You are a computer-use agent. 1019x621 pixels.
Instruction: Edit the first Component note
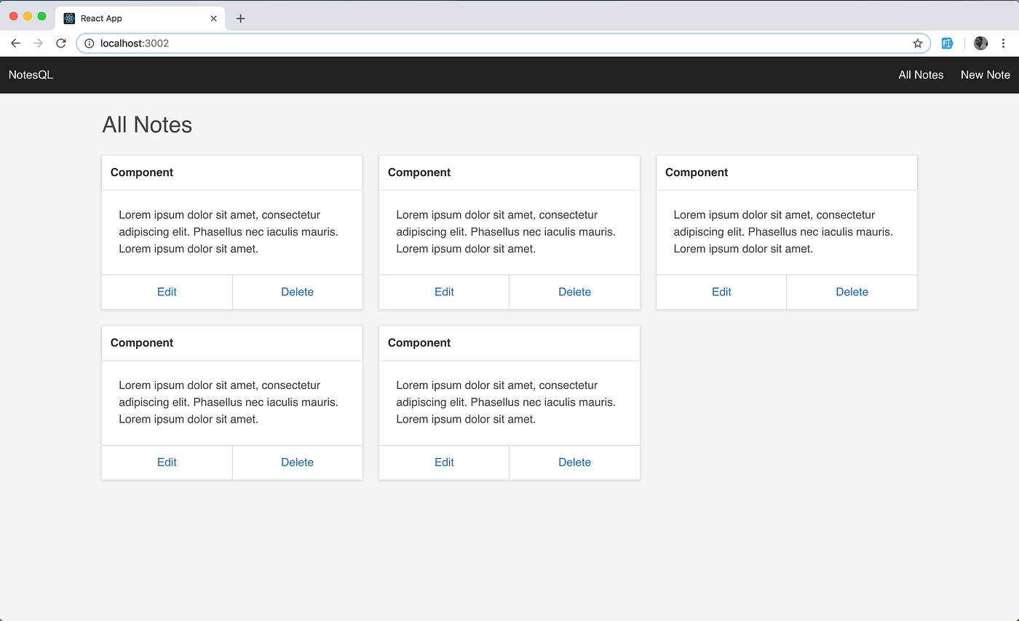click(167, 292)
